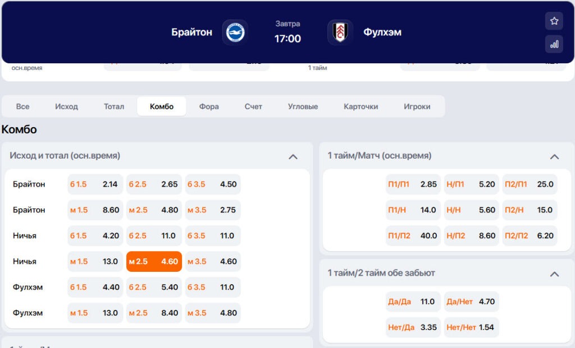Switch to the Все tab
Viewport: 575px width, 348px height.
pos(22,106)
